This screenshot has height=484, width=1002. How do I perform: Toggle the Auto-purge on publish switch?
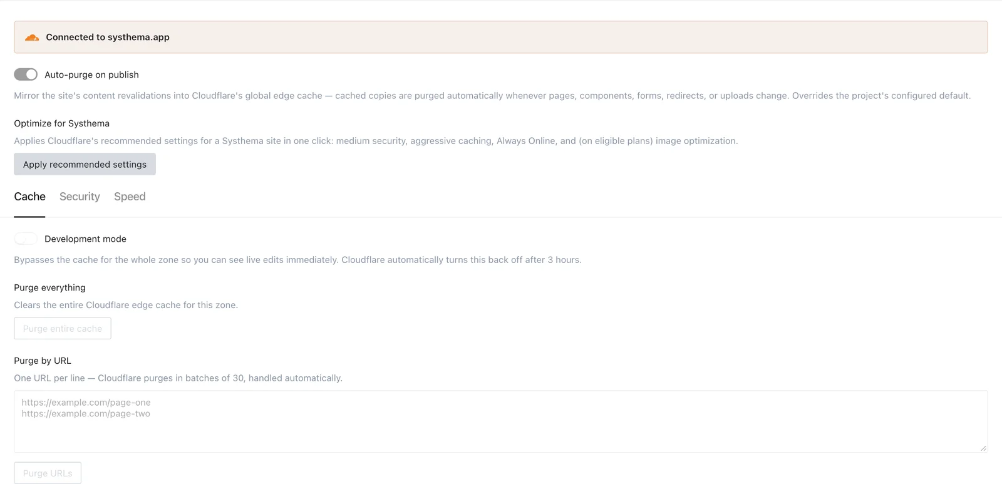point(26,75)
